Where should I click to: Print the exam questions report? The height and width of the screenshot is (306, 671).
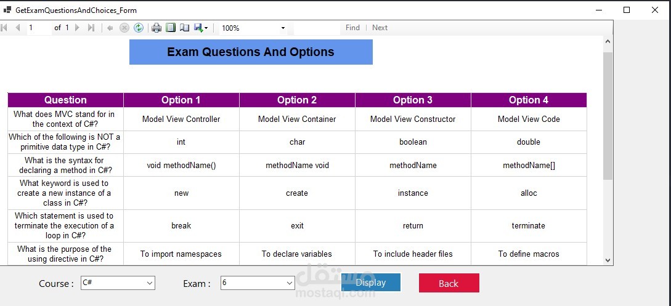point(157,28)
